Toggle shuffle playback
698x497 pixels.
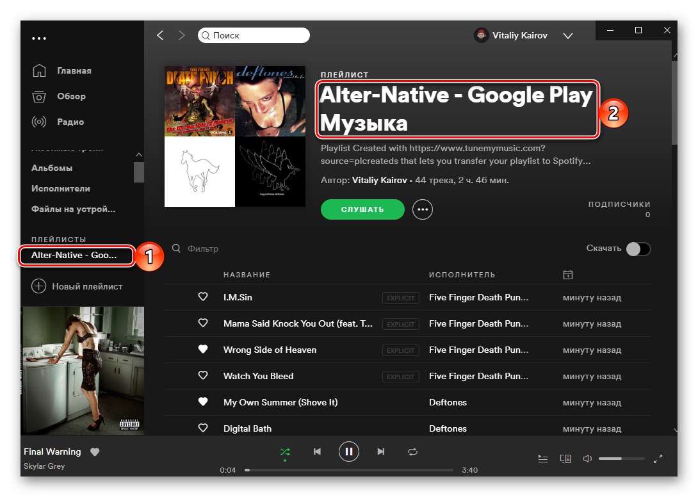coord(285,452)
